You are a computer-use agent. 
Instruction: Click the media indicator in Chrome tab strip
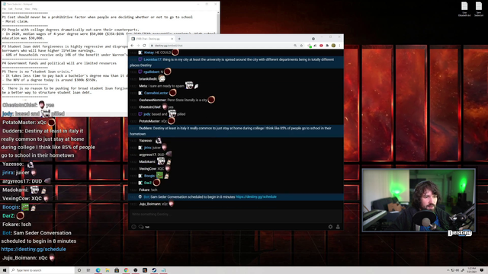click(x=313, y=39)
